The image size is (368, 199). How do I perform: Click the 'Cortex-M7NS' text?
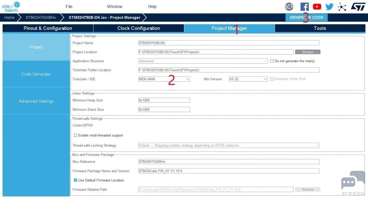[82, 125]
